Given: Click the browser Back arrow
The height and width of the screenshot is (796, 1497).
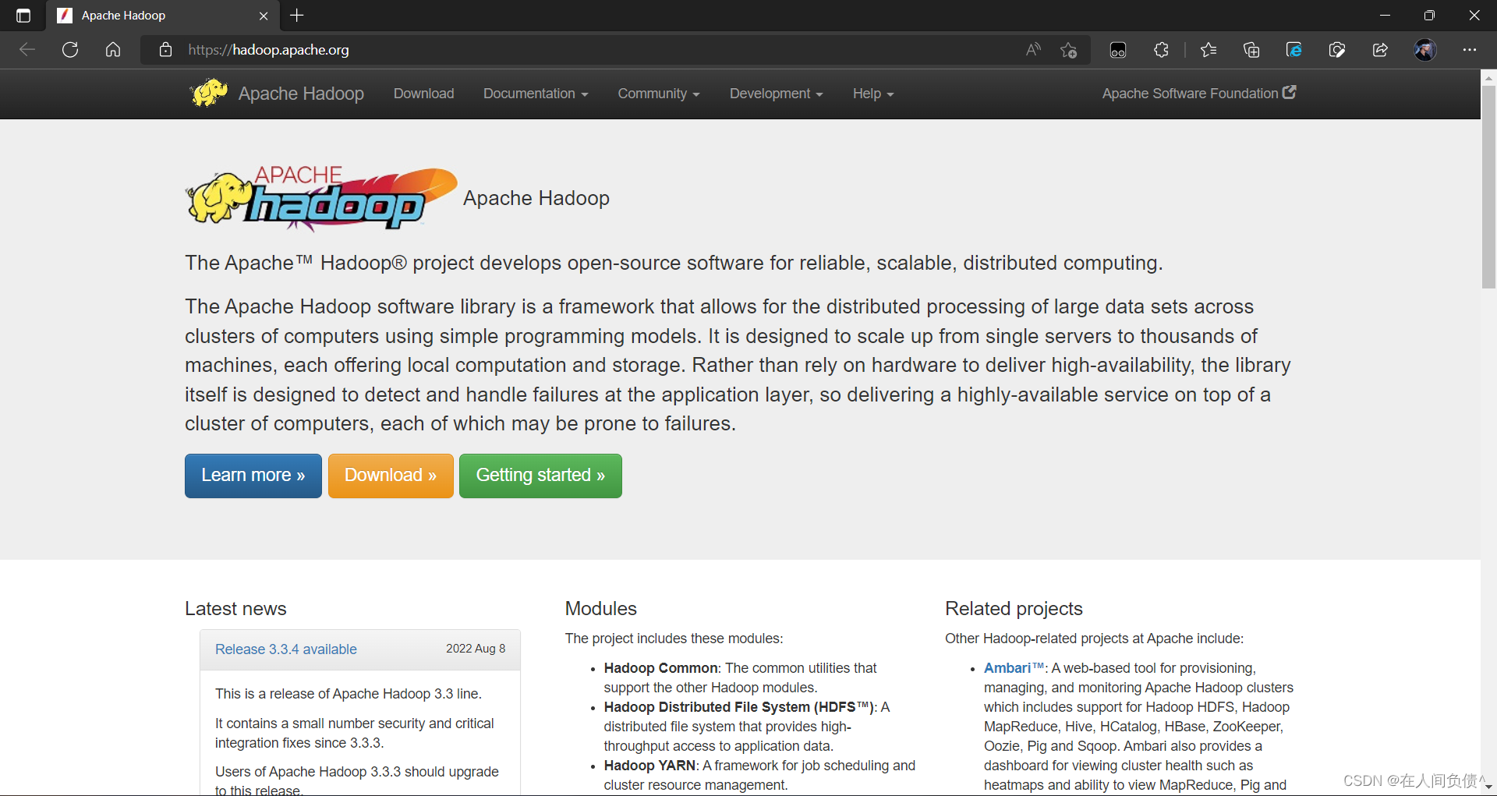Looking at the screenshot, I should click(27, 50).
